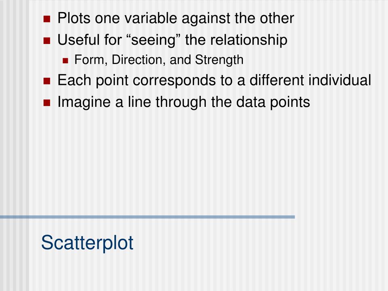Select the red bullet next to "Each point corresponds"
Screen dimensions: 388x291
coord(47,81)
